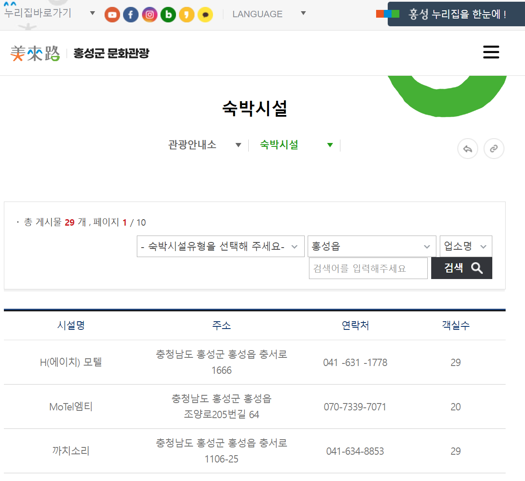Open the Hongseong YouTube channel icon

click(x=112, y=14)
